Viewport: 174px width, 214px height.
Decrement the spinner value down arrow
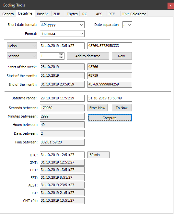point(61,57)
